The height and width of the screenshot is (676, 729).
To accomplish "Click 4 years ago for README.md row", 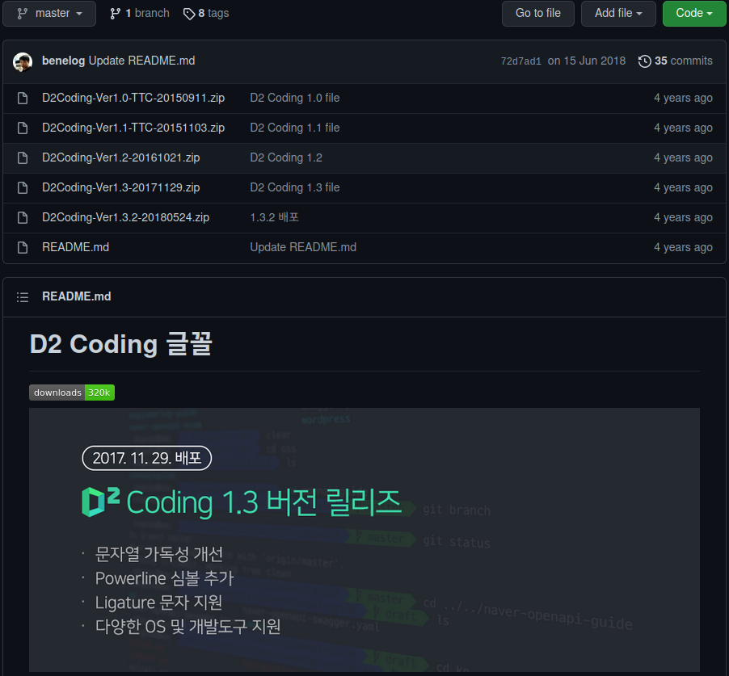I will click(683, 247).
